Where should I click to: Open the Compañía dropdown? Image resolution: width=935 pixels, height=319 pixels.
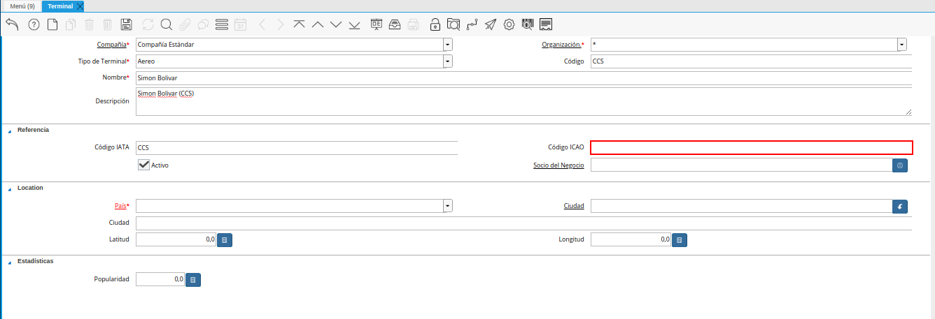coord(448,44)
